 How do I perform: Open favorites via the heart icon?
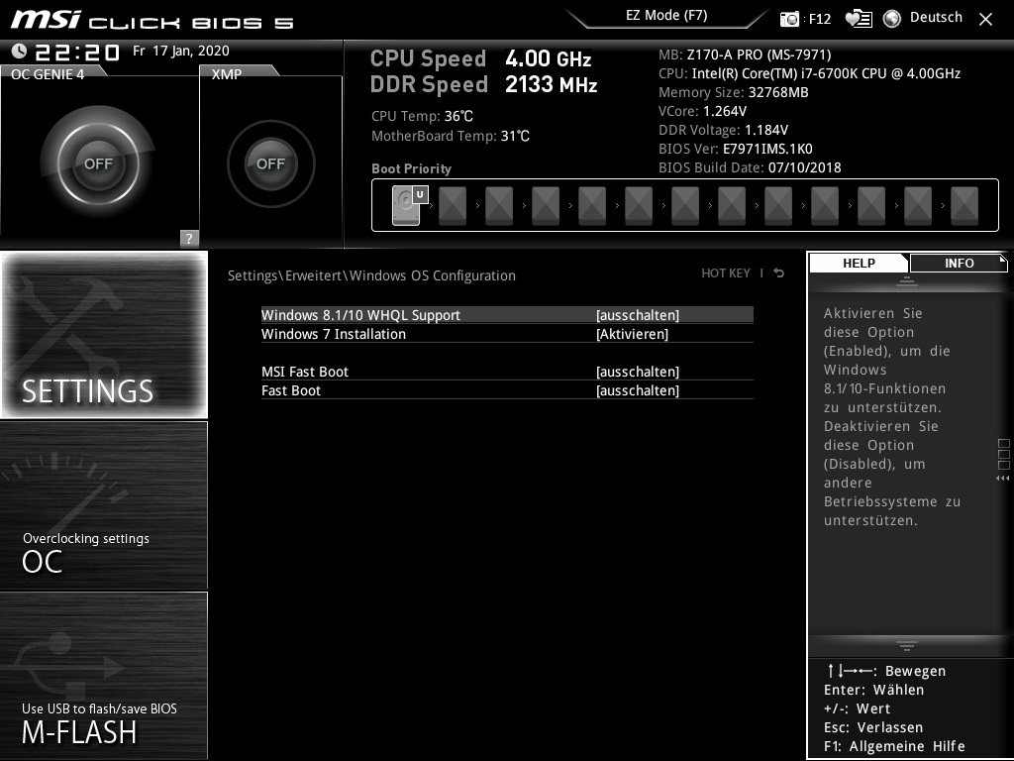859,19
